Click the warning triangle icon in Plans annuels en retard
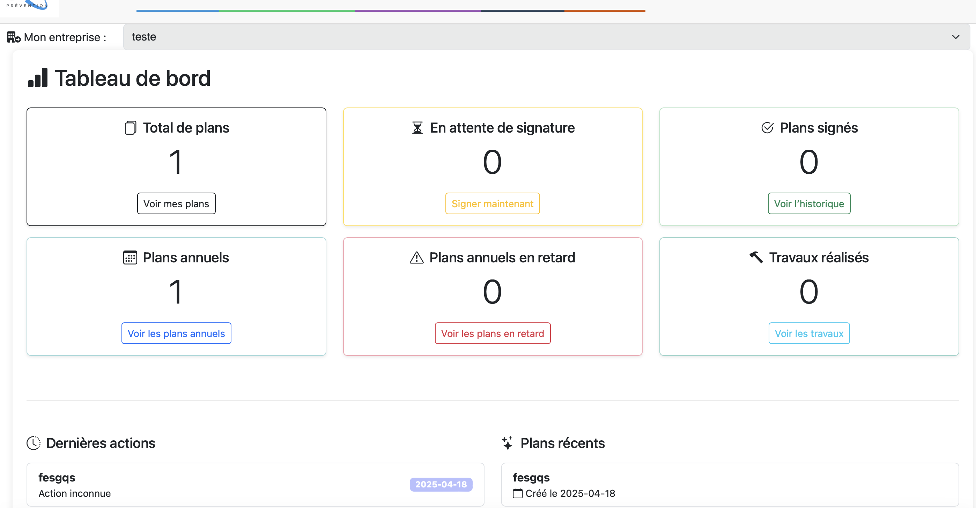This screenshot has width=976, height=508. pos(416,257)
